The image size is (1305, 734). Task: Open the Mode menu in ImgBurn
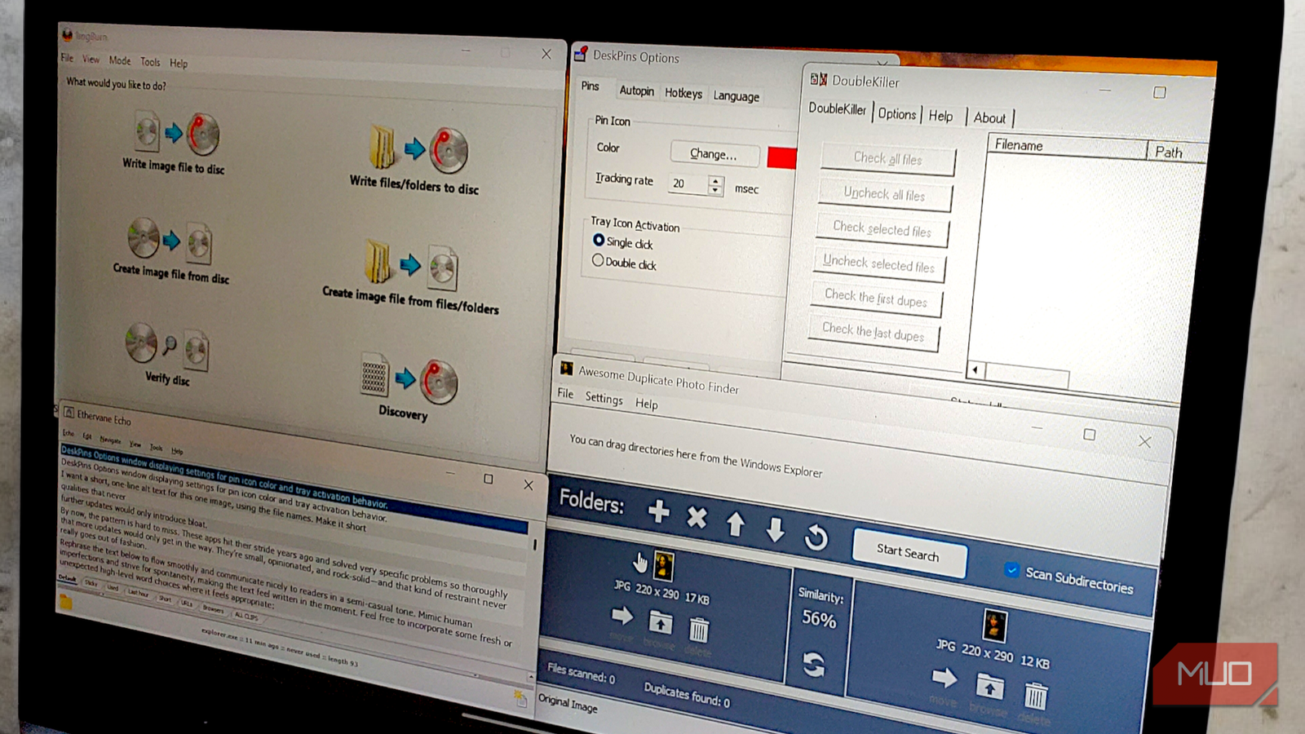pyautogui.click(x=120, y=60)
